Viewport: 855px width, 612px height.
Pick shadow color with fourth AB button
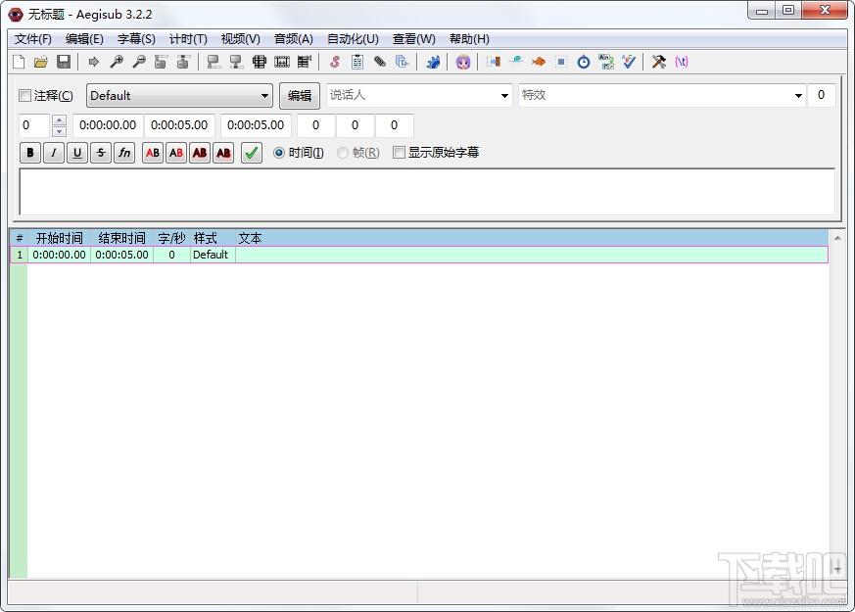[223, 153]
